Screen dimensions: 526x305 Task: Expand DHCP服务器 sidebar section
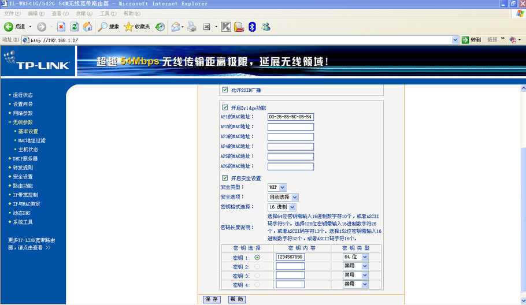click(25, 158)
